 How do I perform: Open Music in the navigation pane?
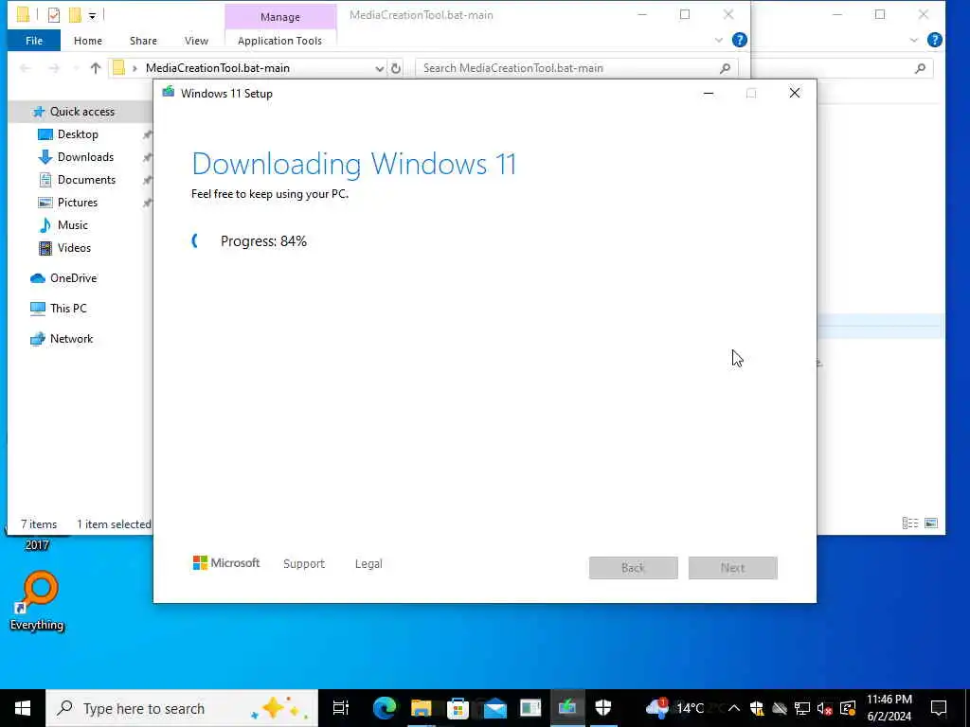point(72,225)
